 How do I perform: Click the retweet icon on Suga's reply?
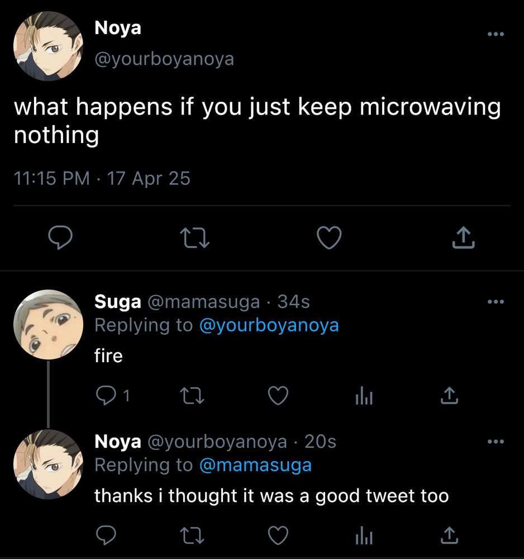click(192, 396)
